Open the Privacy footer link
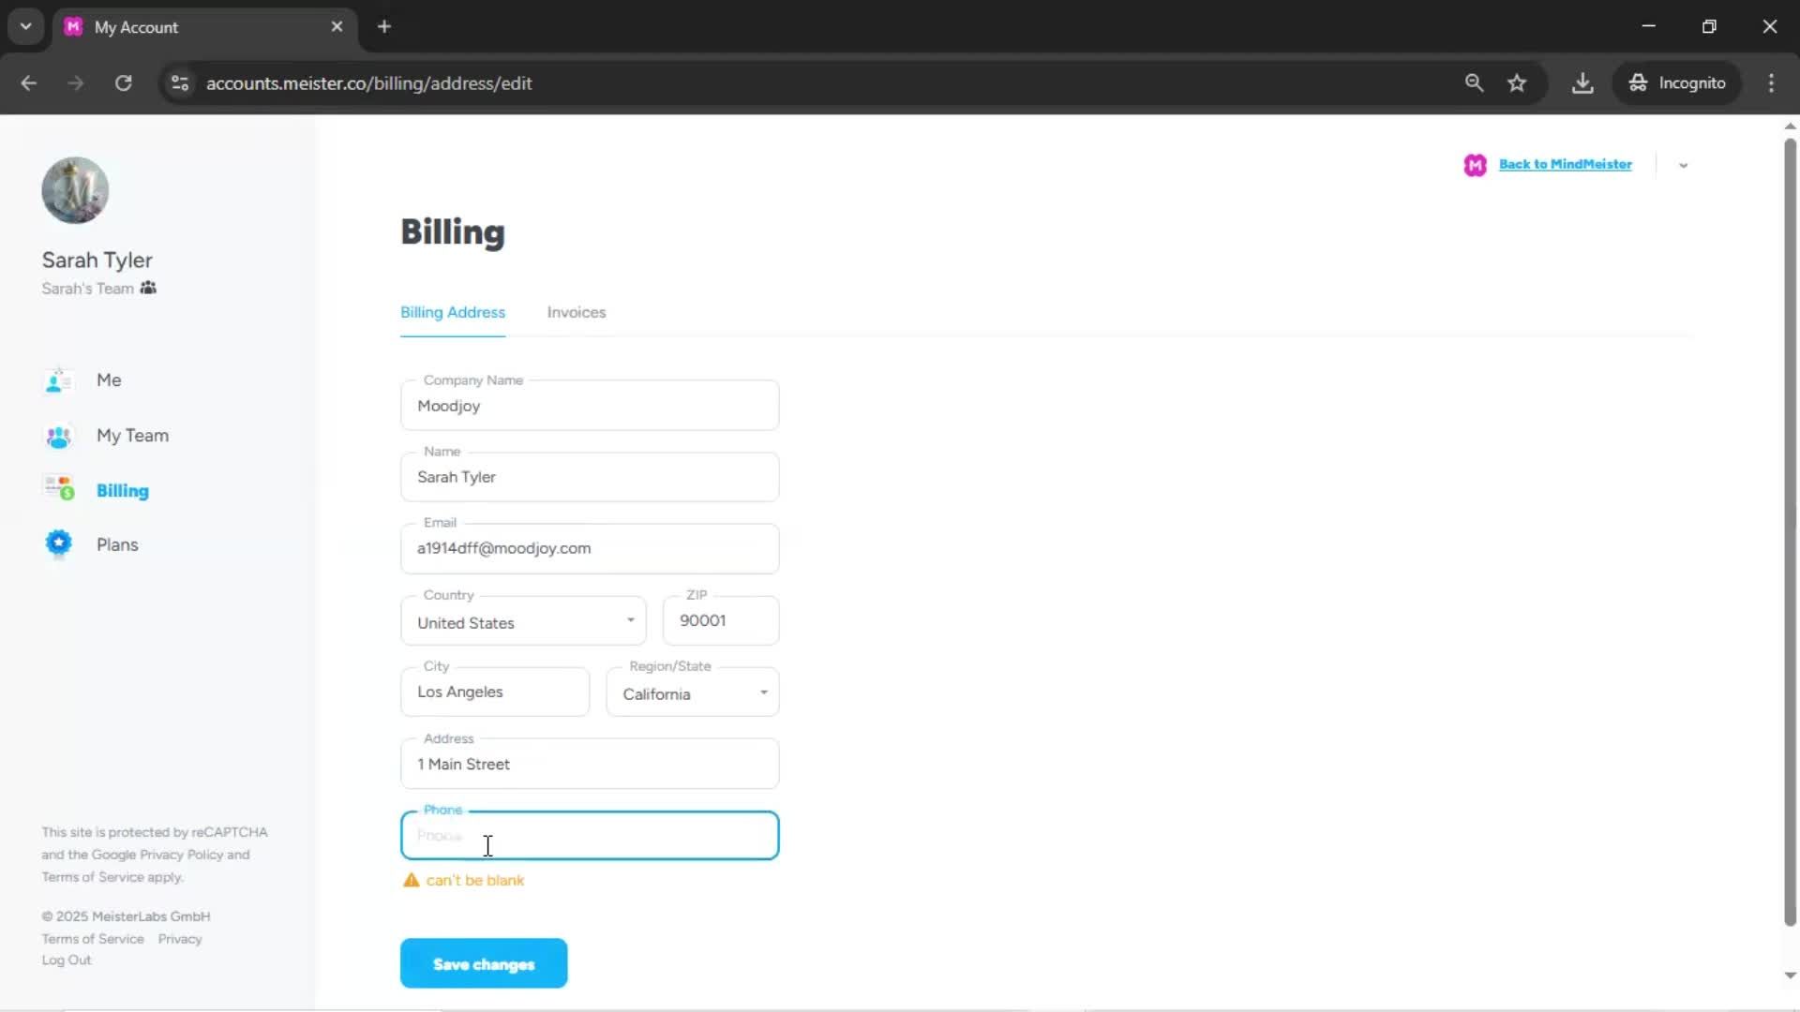1800x1012 pixels. (180, 939)
